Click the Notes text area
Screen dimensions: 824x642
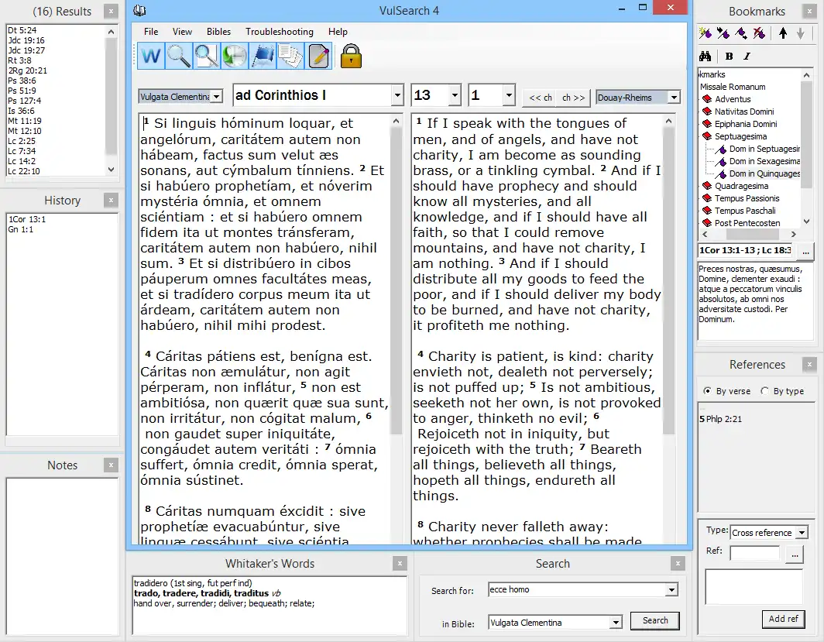[62, 558]
